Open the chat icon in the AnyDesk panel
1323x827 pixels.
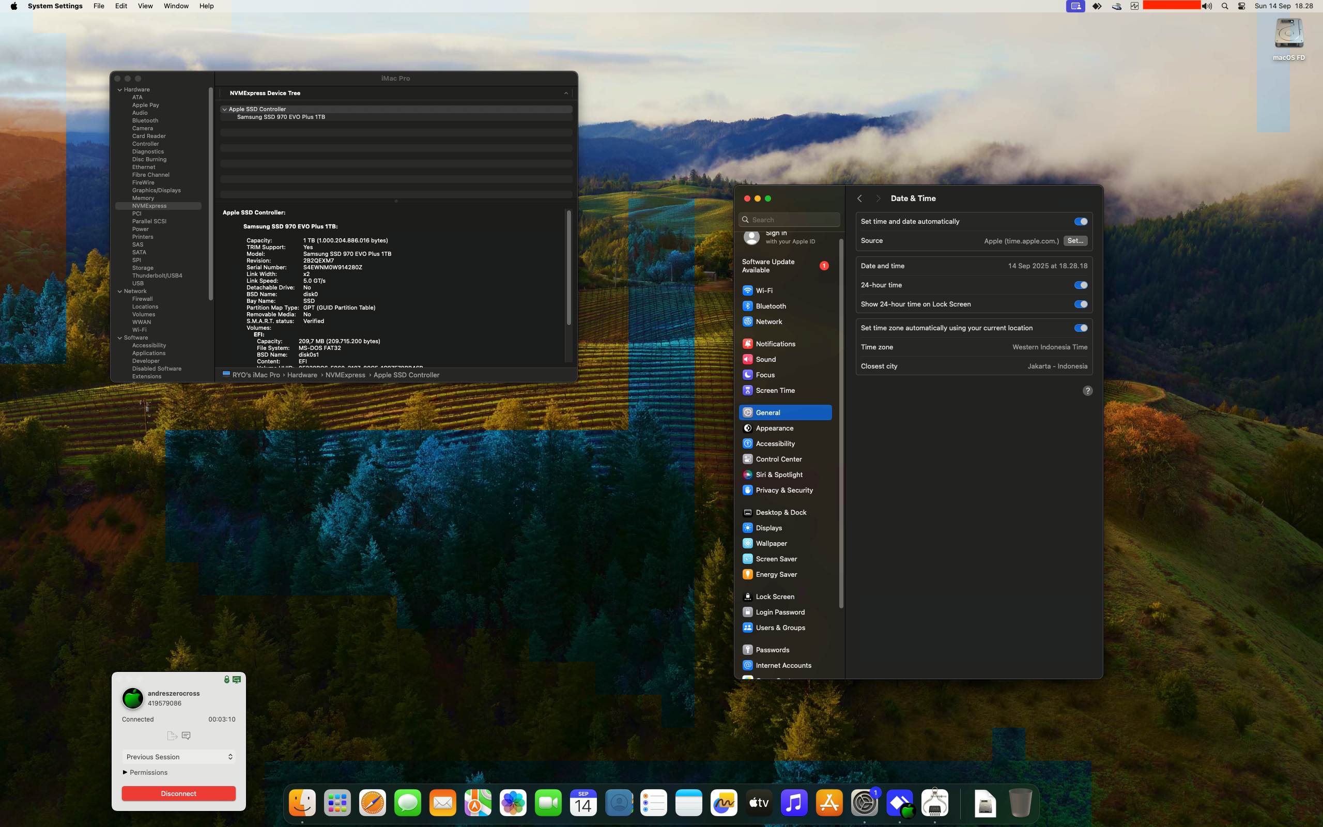point(186,736)
